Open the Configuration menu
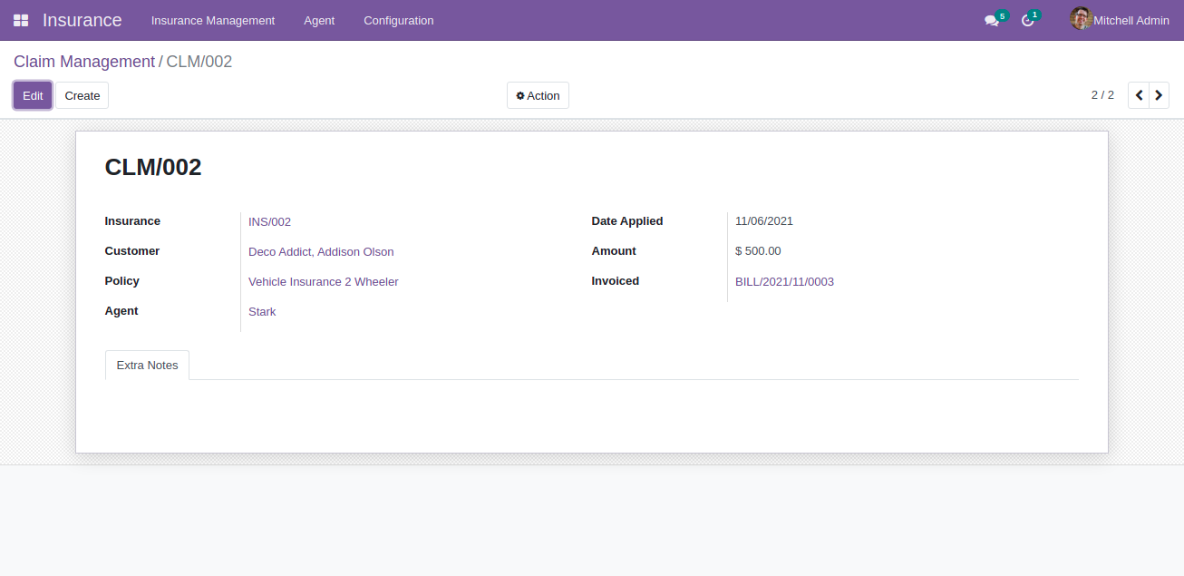 399,20
